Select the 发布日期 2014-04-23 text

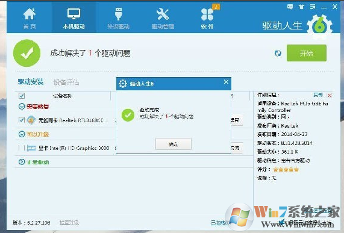tap(282, 134)
